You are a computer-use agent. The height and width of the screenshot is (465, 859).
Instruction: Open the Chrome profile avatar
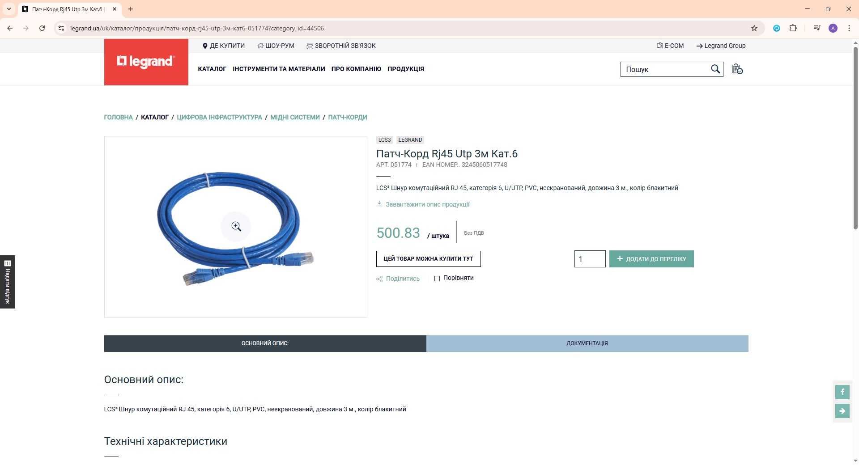[833, 28]
